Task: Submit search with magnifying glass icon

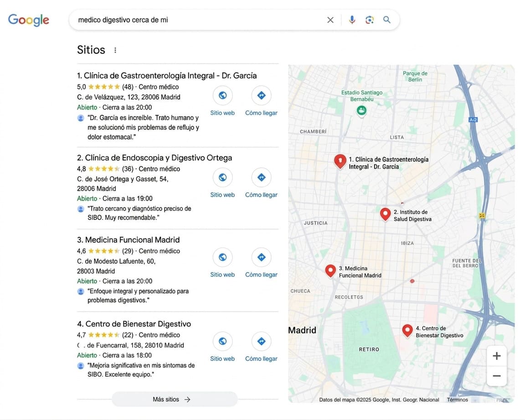Action: [x=387, y=20]
